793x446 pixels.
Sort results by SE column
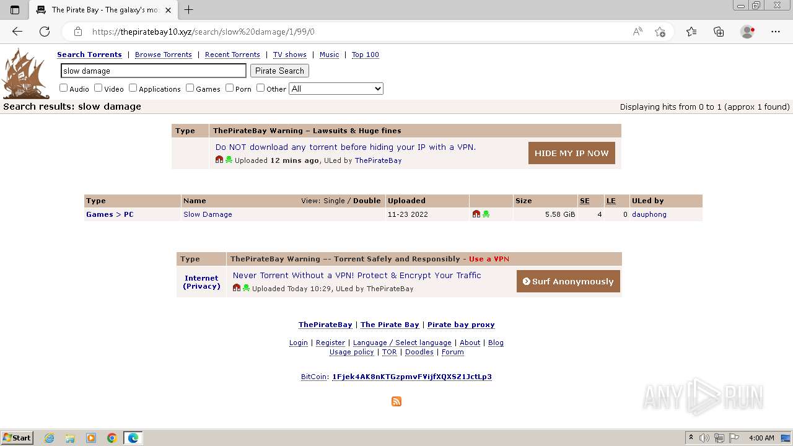tap(584, 201)
